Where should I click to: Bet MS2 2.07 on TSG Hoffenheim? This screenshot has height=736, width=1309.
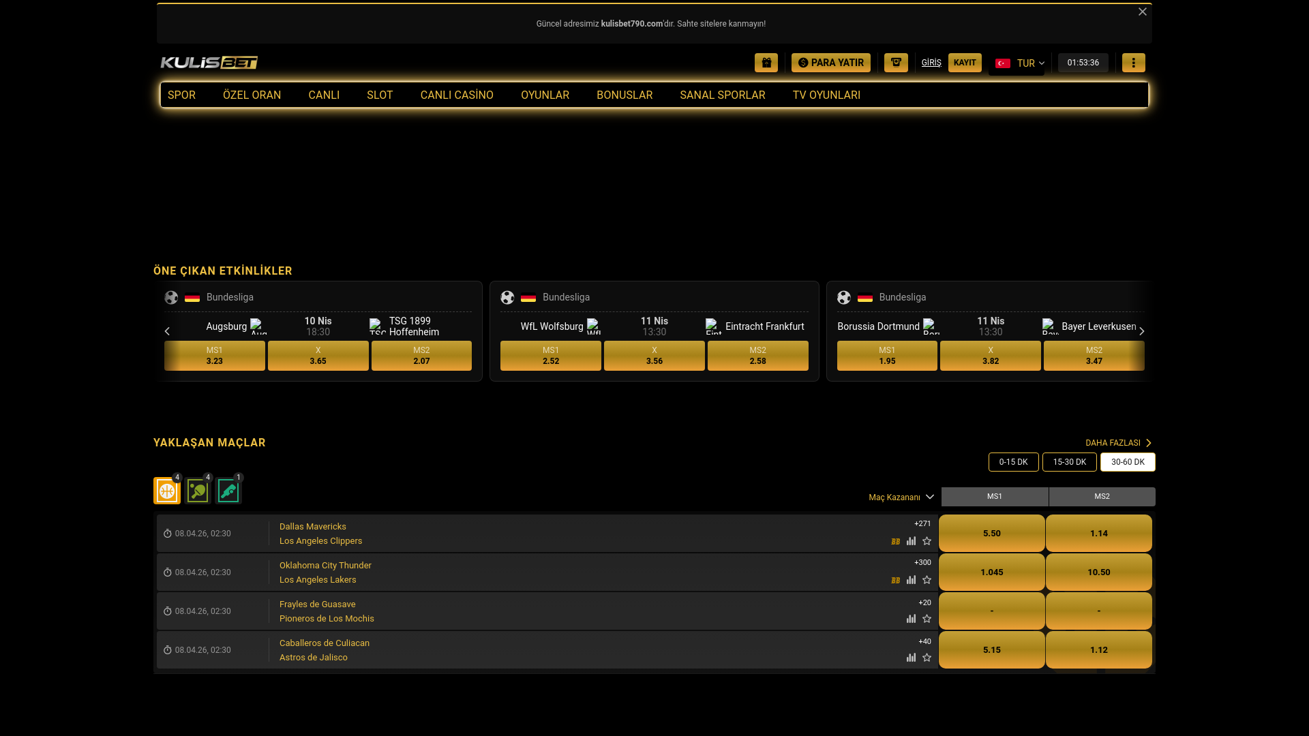421,356
